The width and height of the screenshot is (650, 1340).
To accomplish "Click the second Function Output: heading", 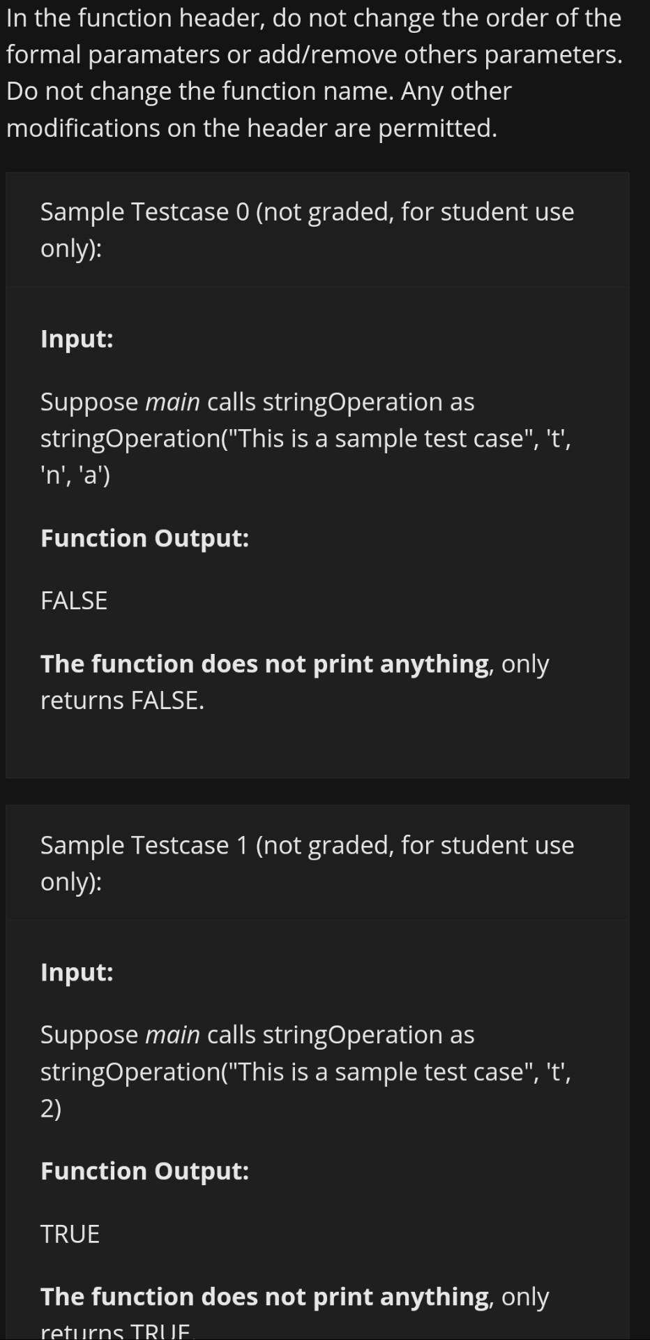I will pos(144,1170).
